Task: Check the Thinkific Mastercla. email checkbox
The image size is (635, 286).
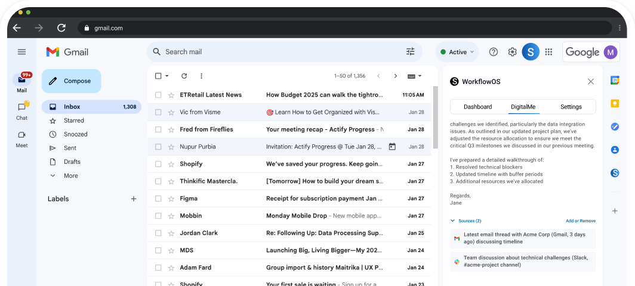Action: click(x=158, y=181)
